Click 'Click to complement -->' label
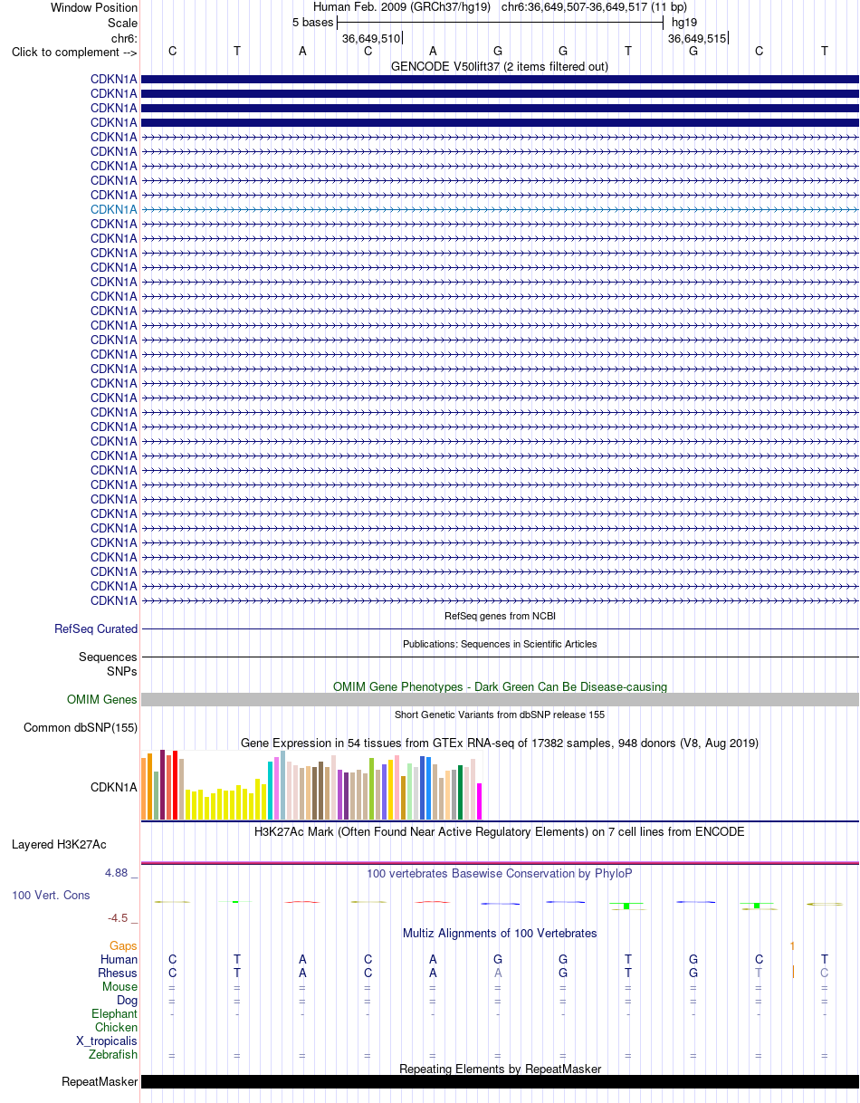860x1103 pixels. coord(74,52)
